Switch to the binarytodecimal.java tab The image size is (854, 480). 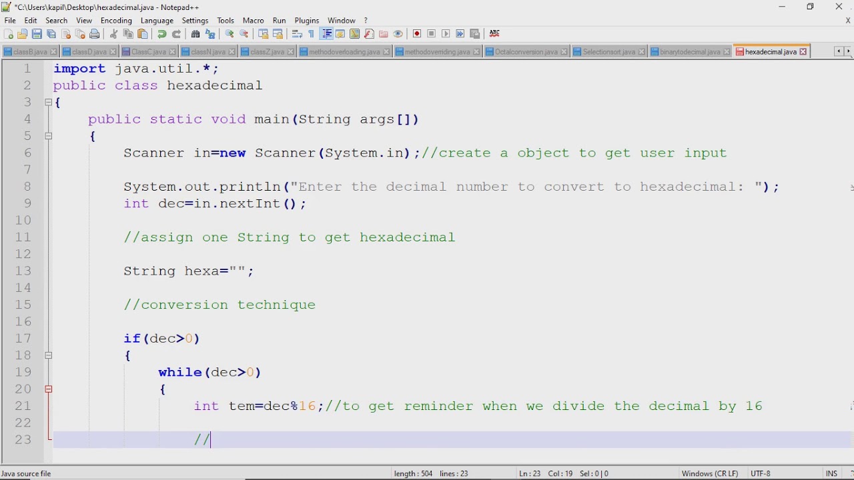click(x=689, y=52)
